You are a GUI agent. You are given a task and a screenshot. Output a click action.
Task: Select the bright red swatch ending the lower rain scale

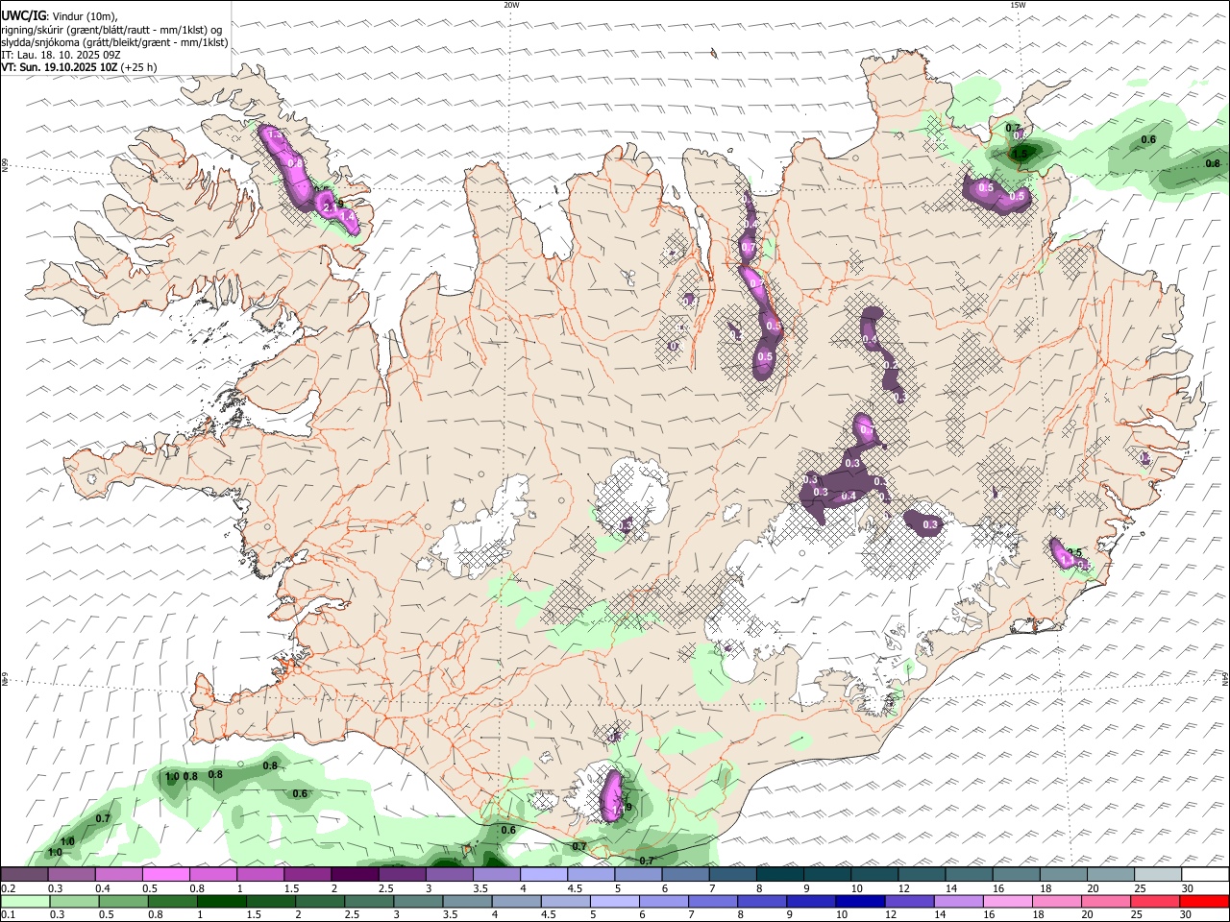[x=1205, y=901]
